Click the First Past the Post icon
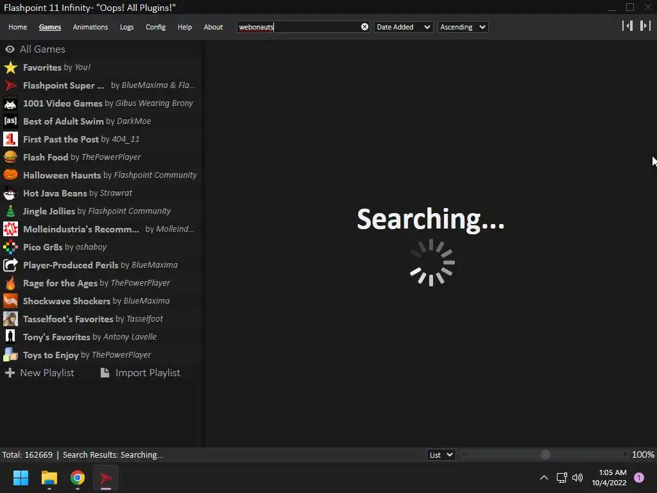Image resolution: width=657 pixels, height=493 pixels. (x=10, y=139)
